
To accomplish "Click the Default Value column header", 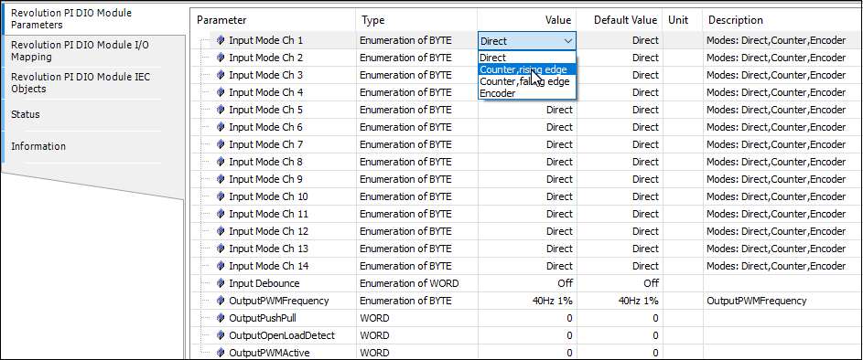I will 625,20.
